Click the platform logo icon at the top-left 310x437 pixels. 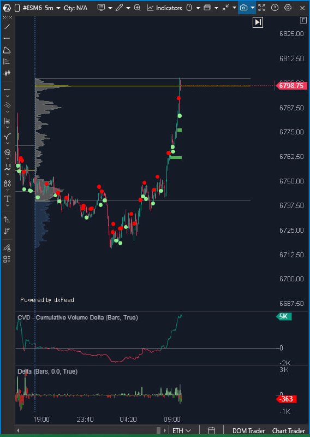tap(7, 8)
